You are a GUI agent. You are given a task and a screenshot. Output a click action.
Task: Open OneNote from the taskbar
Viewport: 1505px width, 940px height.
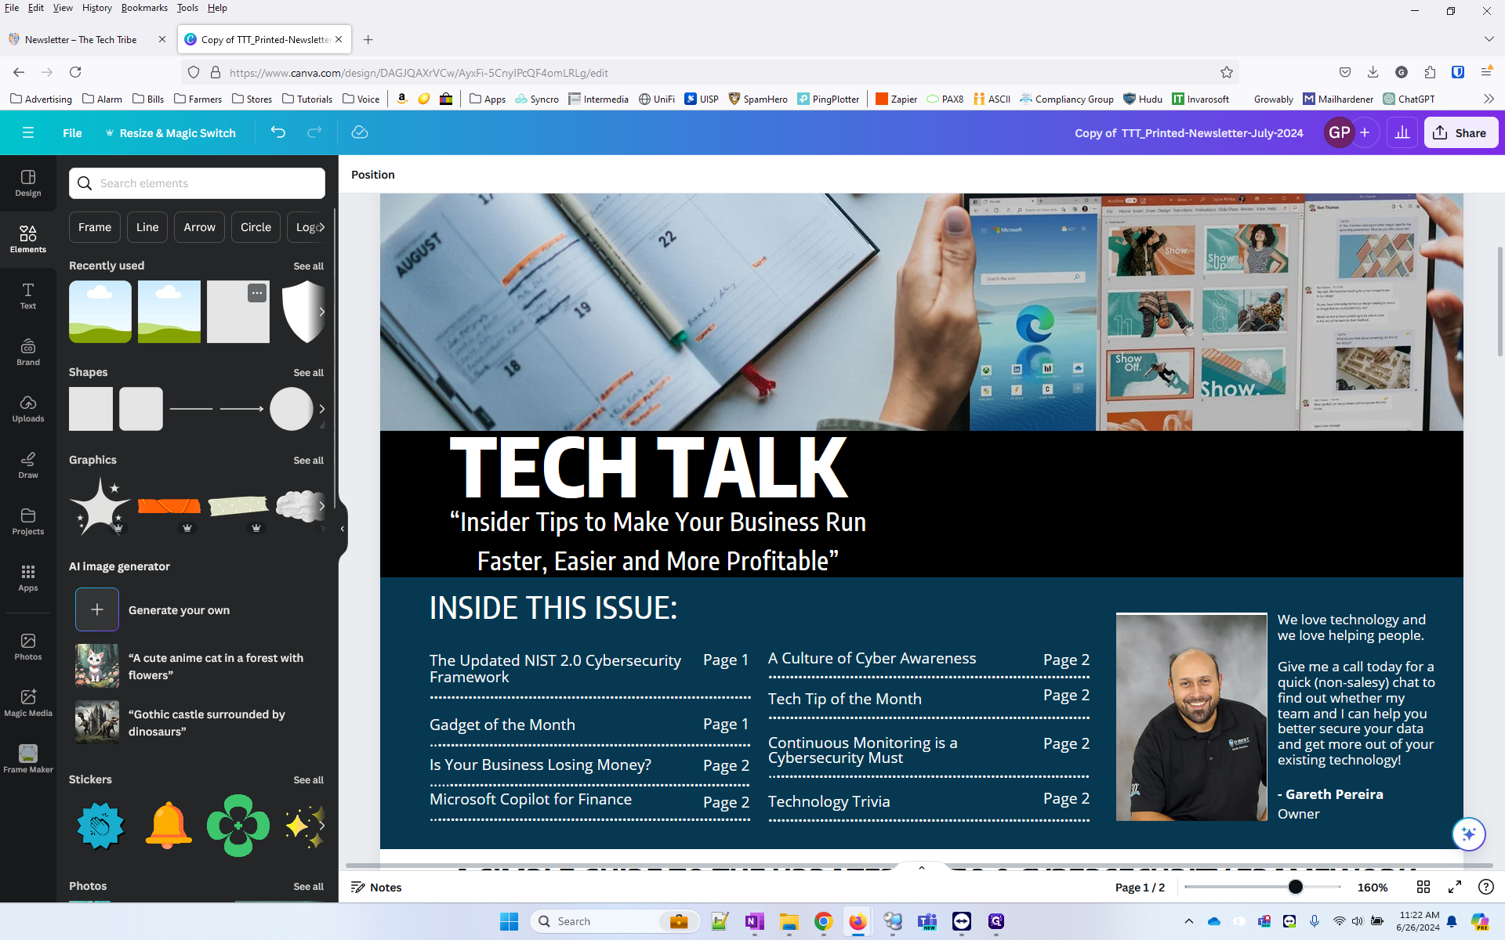(x=754, y=921)
